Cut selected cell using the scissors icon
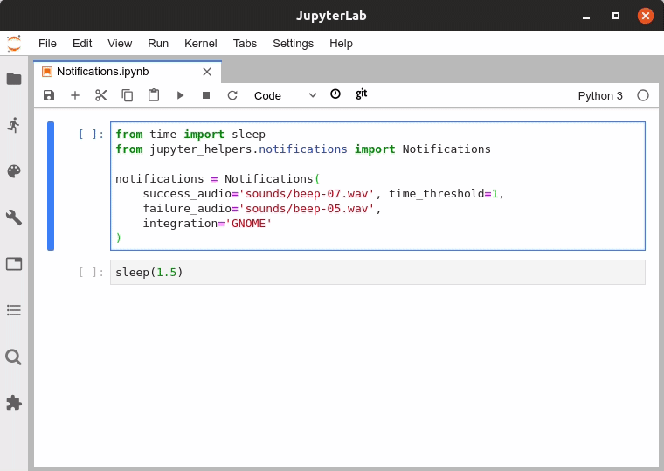The width and height of the screenshot is (664, 471). [101, 95]
